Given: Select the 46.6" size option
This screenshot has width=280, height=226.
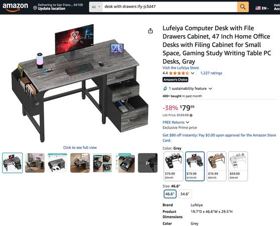Looking at the screenshot, I should pyautogui.click(x=170, y=194).
